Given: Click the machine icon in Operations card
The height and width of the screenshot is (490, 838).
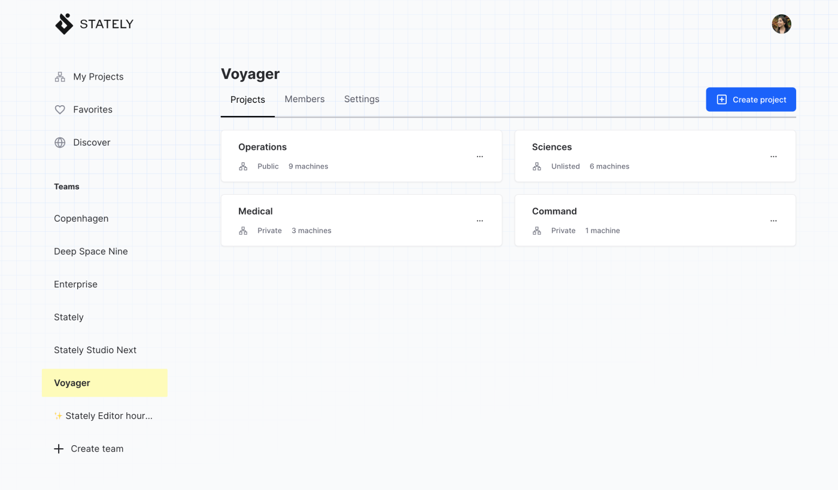Looking at the screenshot, I should [x=243, y=167].
